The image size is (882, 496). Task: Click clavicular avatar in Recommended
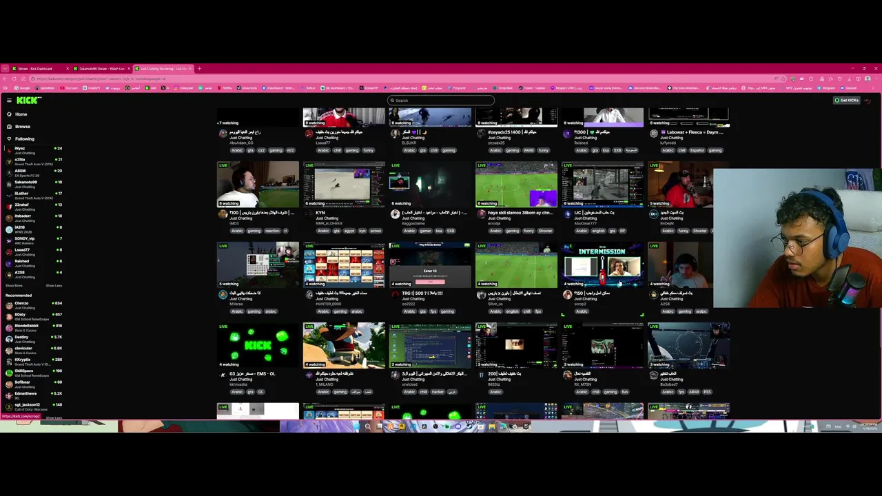tap(9, 350)
